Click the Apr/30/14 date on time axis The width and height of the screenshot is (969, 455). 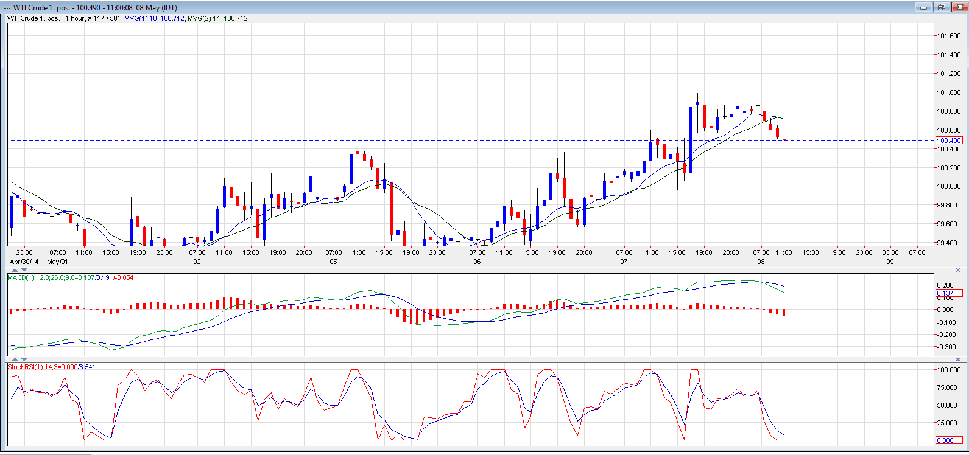click(24, 262)
